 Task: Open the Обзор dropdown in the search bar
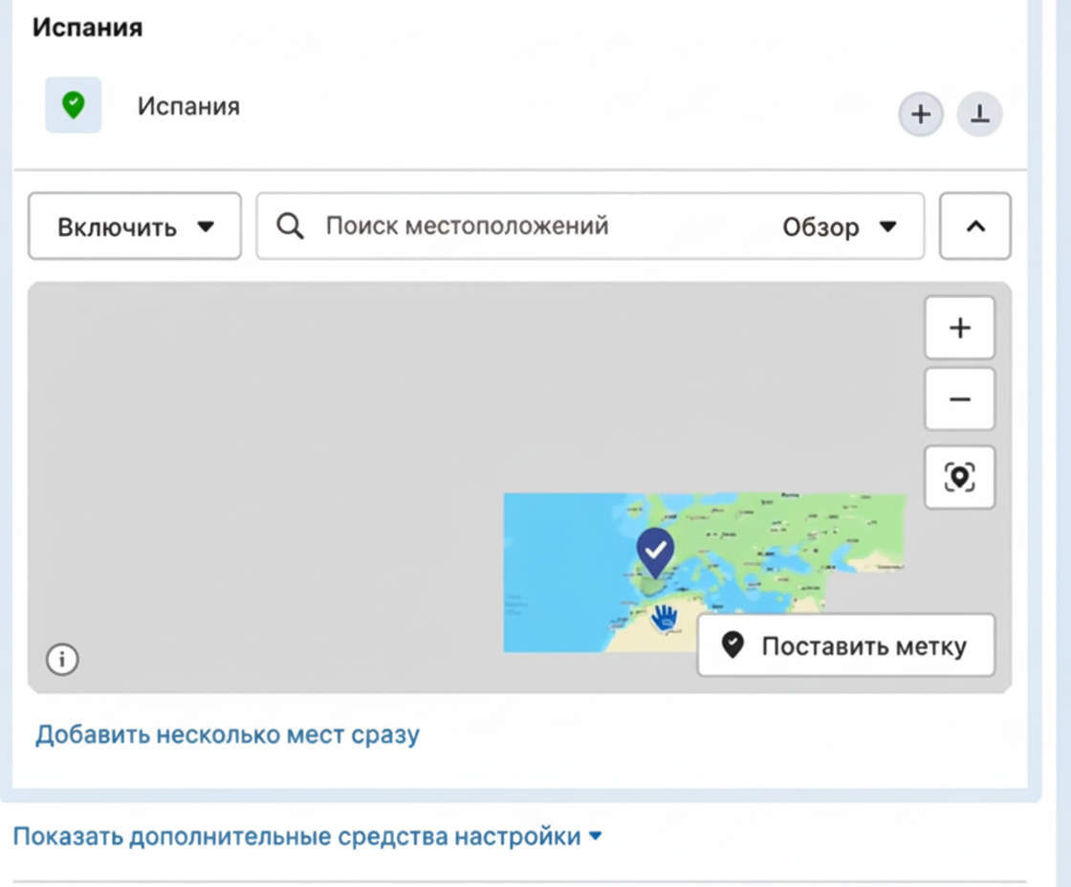tap(841, 227)
